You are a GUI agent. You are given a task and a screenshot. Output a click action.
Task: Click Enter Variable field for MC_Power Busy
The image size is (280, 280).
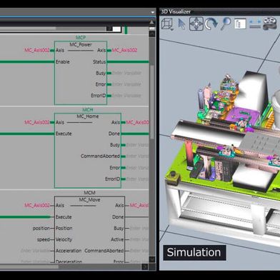126,73
